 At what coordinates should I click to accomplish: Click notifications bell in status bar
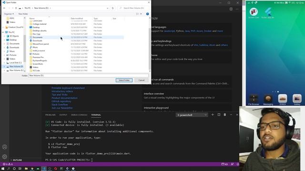[x=238, y=164]
